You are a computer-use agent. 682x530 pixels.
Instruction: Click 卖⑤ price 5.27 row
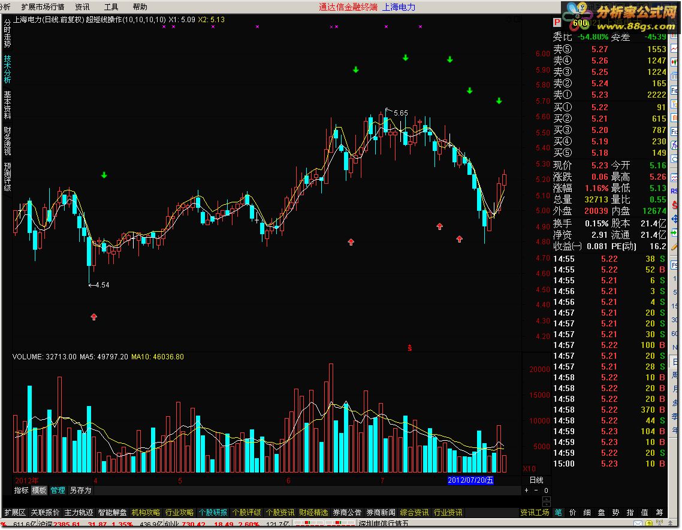[x=610, y=49]
